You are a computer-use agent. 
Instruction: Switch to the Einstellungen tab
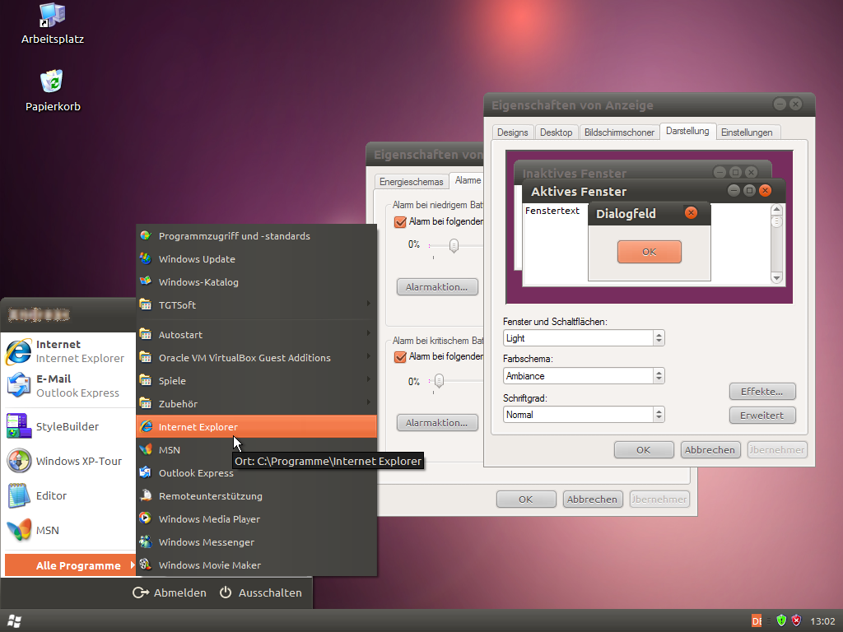[x=747, y=132]
